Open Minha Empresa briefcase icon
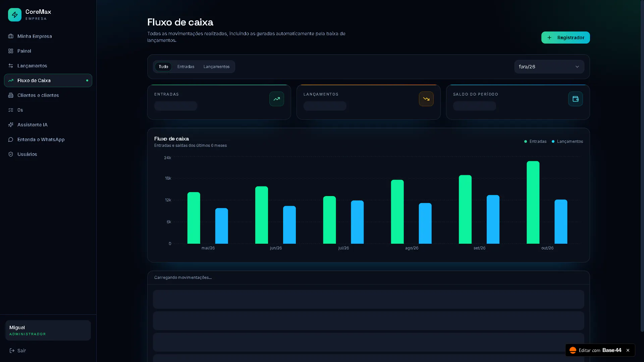Image resolution: width=644 pixels, height=362 pixels. pos(11,36)
